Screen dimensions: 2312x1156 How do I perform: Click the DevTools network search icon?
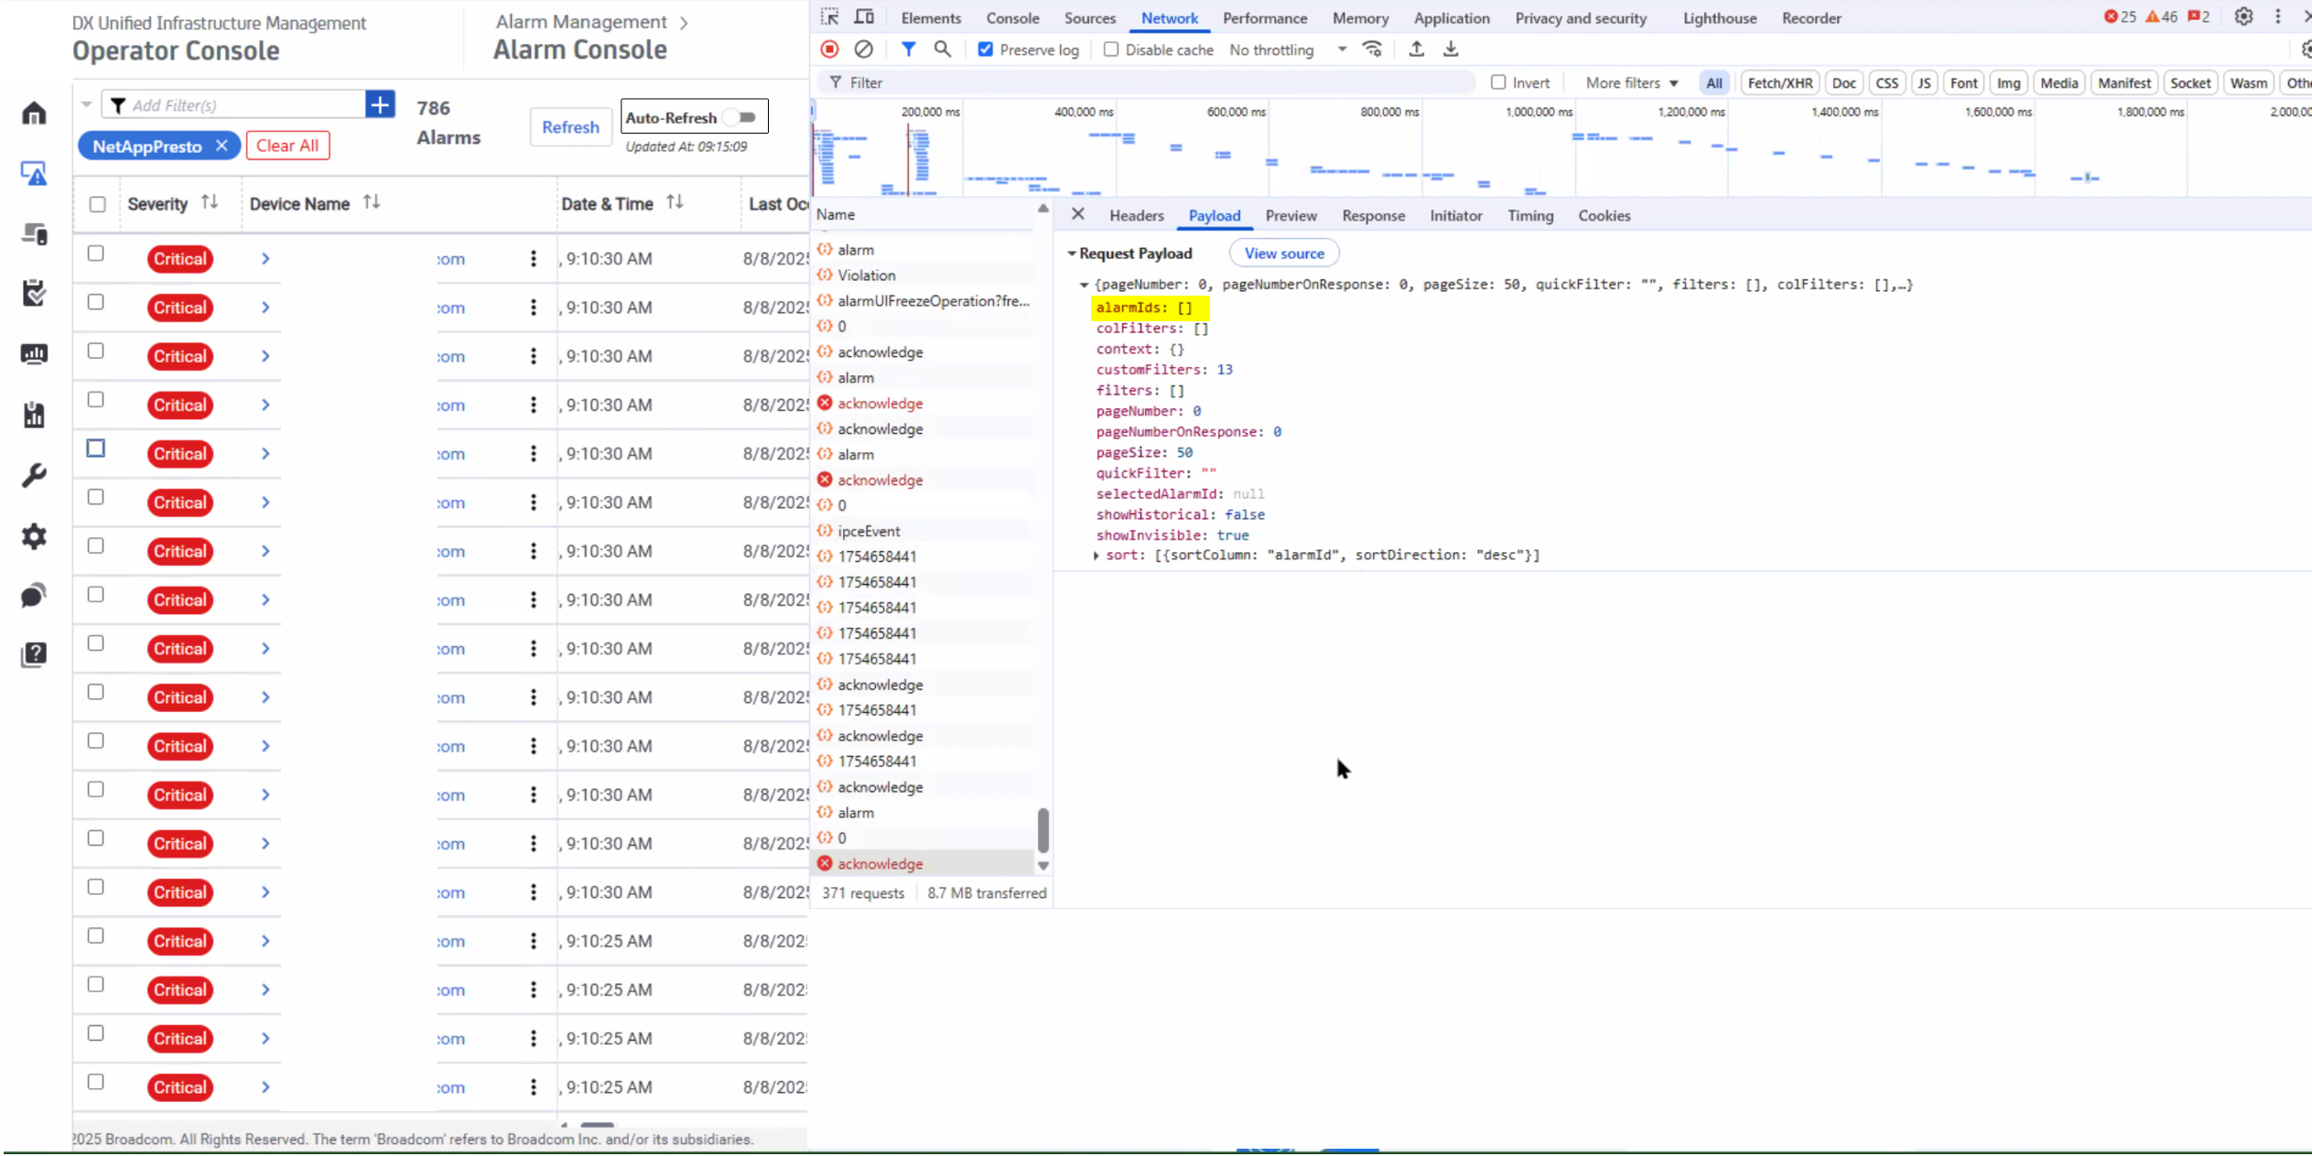point(942,49)
